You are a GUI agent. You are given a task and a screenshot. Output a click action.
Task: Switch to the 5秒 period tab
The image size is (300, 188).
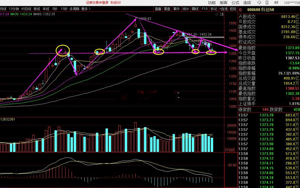click(55, 9)
